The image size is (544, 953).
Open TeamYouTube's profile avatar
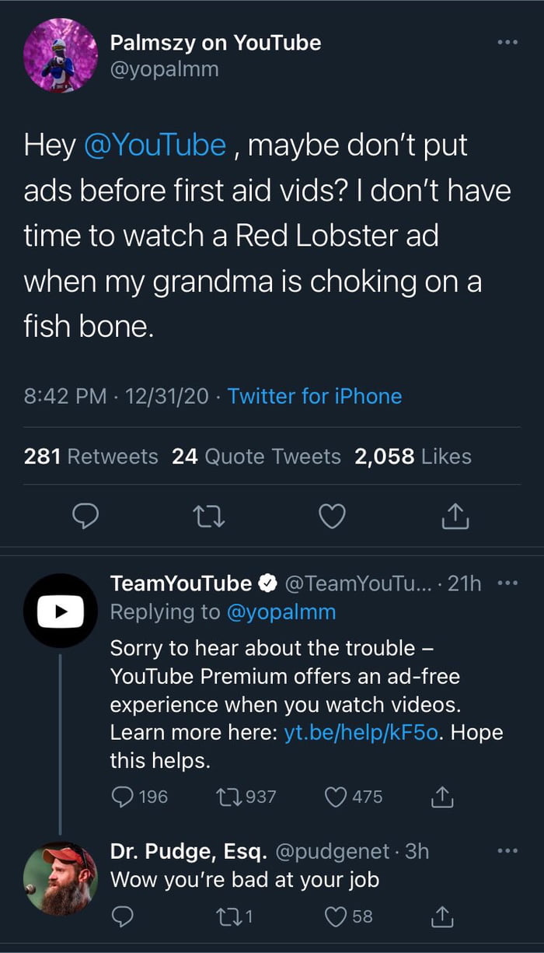61,610
